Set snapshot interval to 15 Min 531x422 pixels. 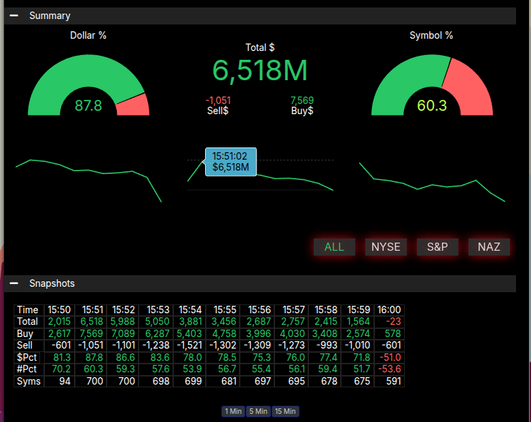(285, 411)
